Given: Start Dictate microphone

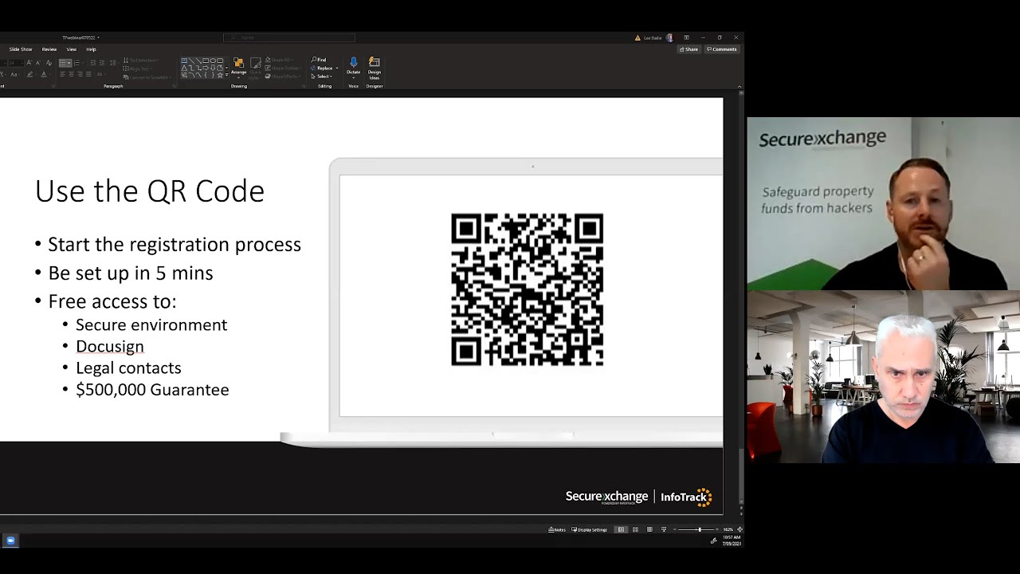Looking at the screenshot, I should pyautogui.click(x=353, y=66).
